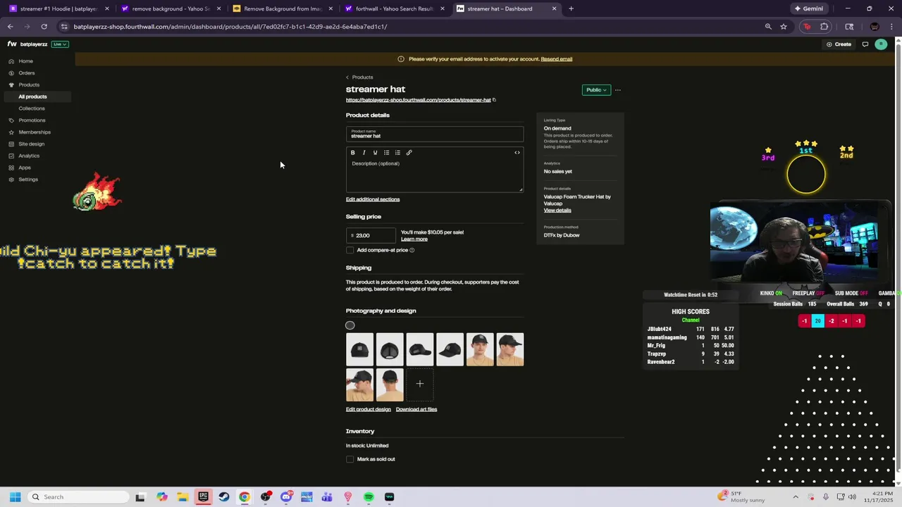Open Steam from the taskbar
Screen dimensions: 902x507
tap(223, 497)
